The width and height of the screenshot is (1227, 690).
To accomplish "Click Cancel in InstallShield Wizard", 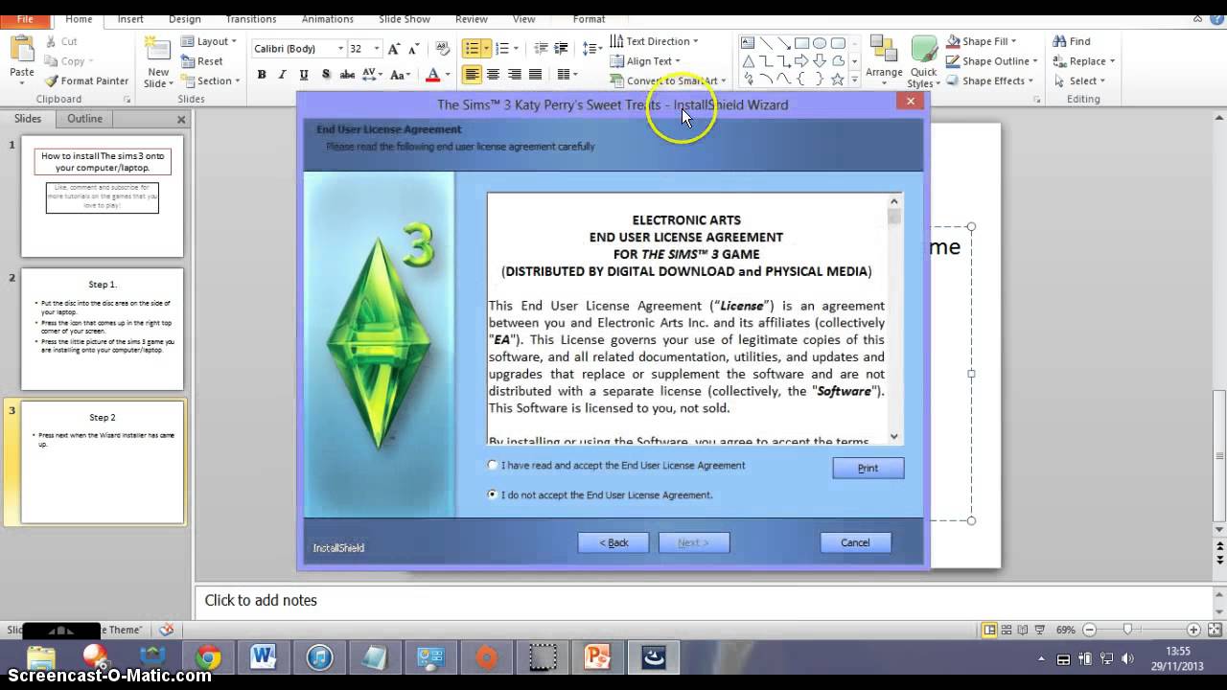I will click(x=855, y=542).
